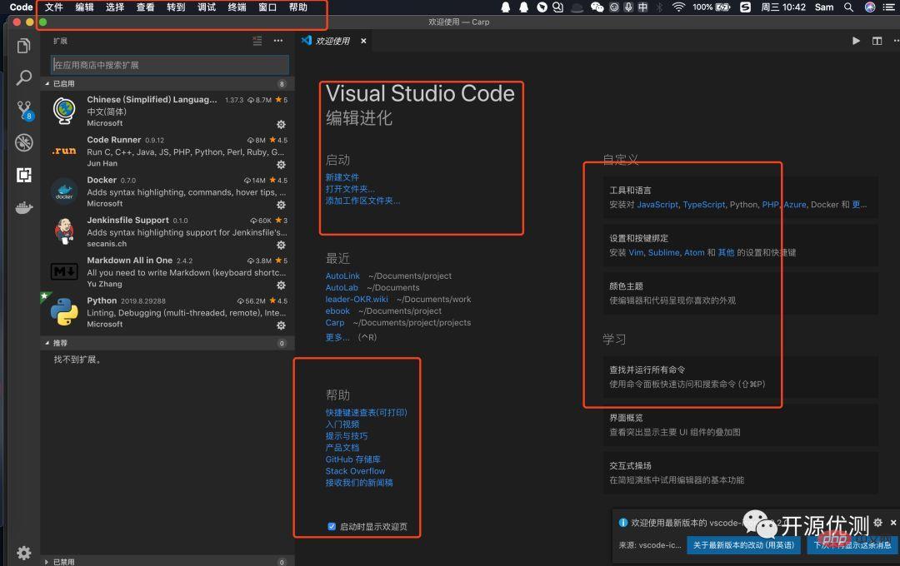The height and width of the screenshot is (566, 900).
Task: Open the 转到 menu
Action: tap(176, 7)
